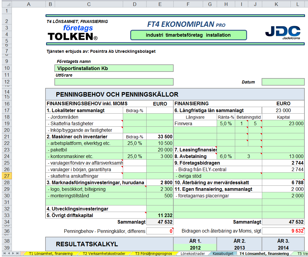This screenshot has width=308, height=257.
Task: Click the övriga stöd label cell
Action: [x=218, y=176]
